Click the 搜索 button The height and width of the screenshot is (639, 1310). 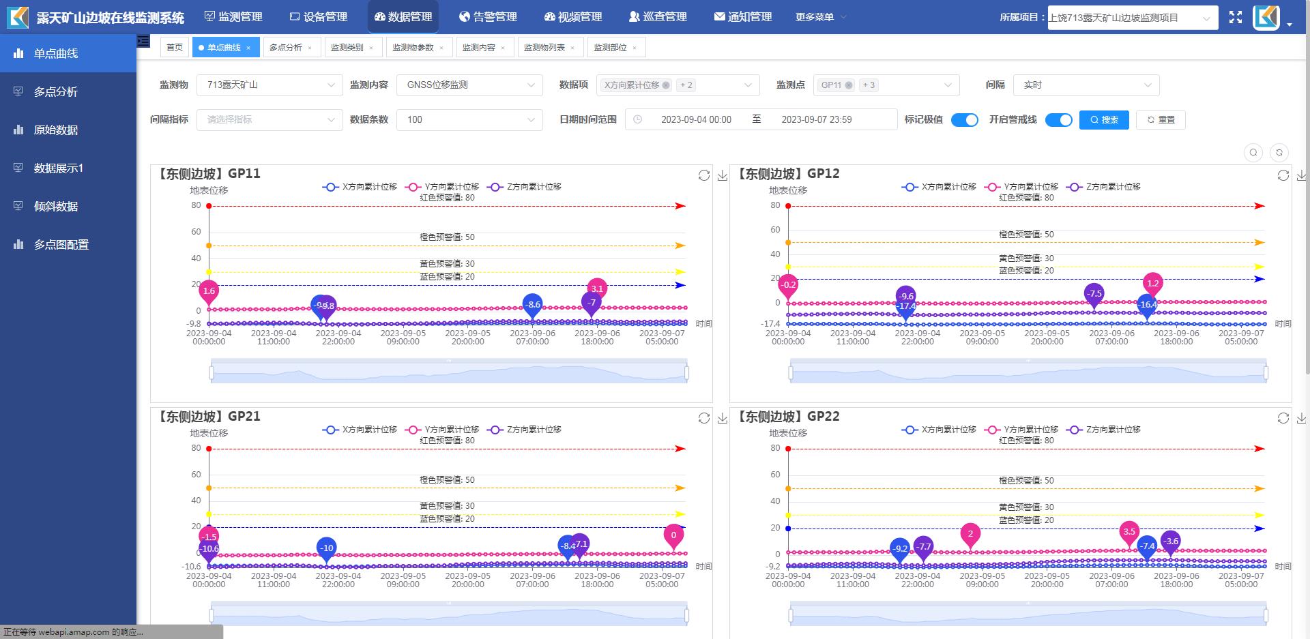point(1103,120)
